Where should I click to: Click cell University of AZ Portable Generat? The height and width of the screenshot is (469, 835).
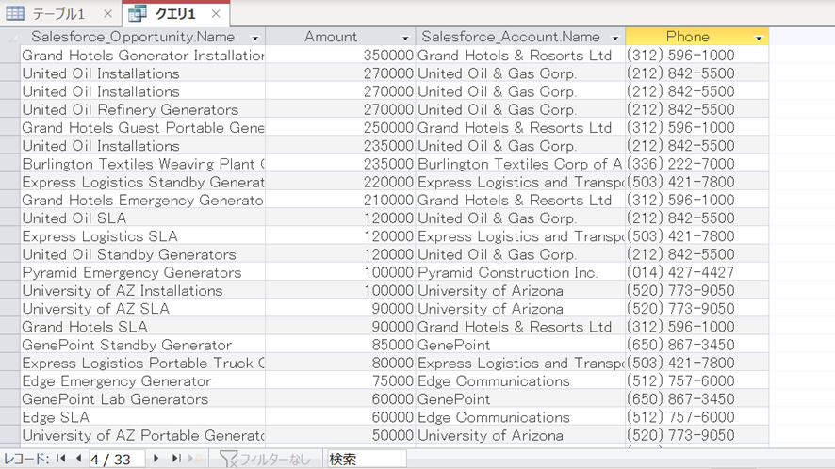(x=142, y=435)
